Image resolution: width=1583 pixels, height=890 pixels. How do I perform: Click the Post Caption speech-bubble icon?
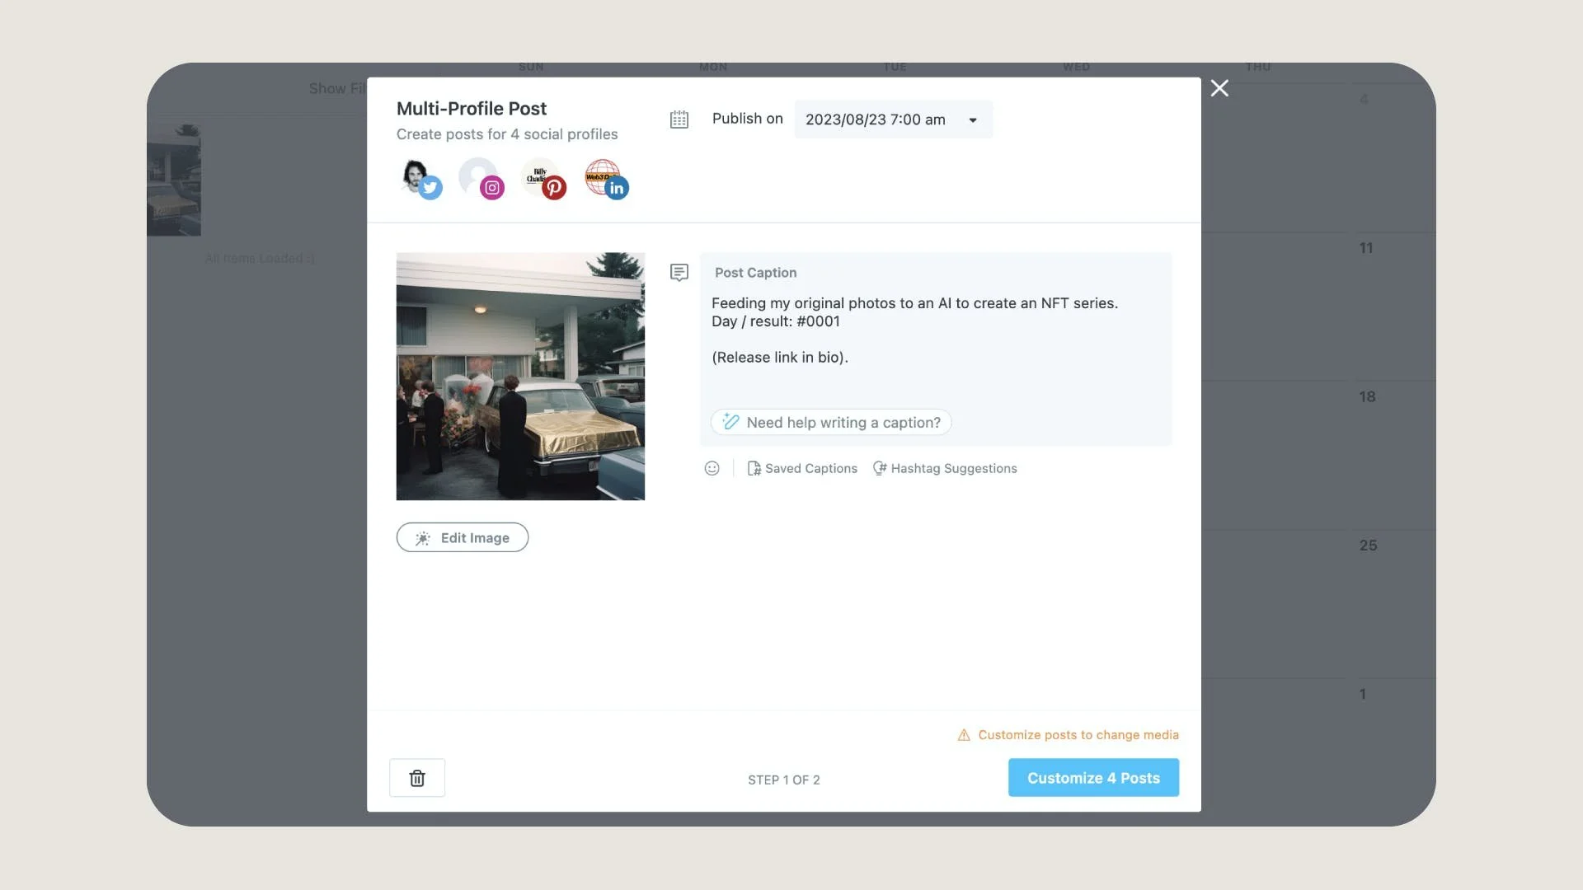(x=679, y=272)
